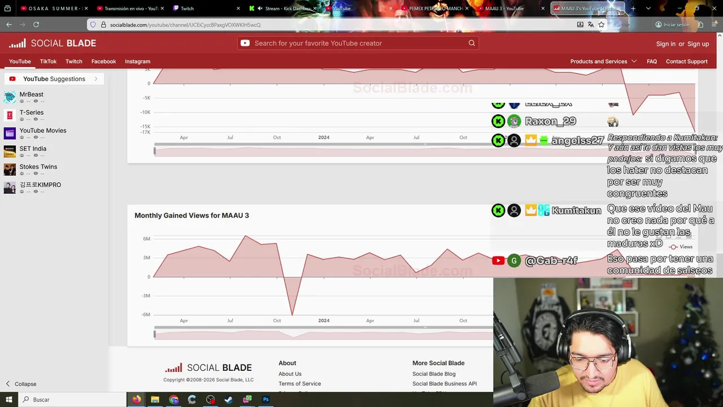Reload the page with the refresh button
This screenshot has height=407, width=723.
(x=36, y=25)
